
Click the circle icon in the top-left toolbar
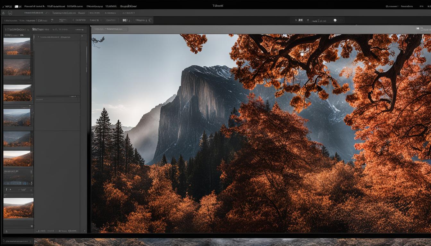click(x=10, y=13)
